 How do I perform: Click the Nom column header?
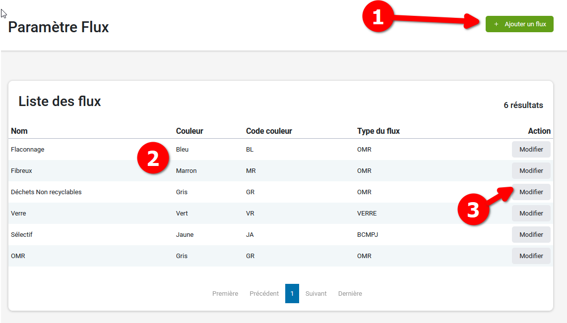19,131
